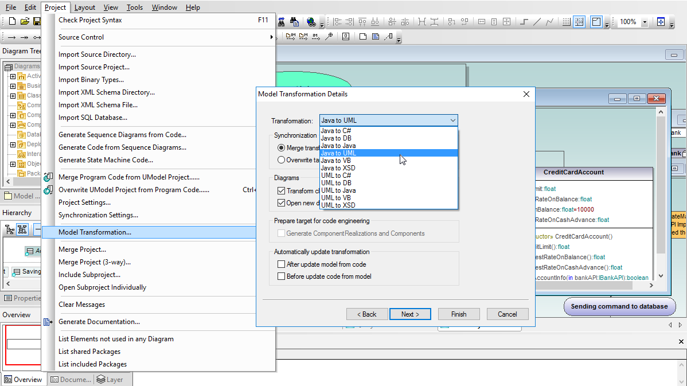Click the blank note page toolbar icon
687x386 pixels.
point(363,36)
